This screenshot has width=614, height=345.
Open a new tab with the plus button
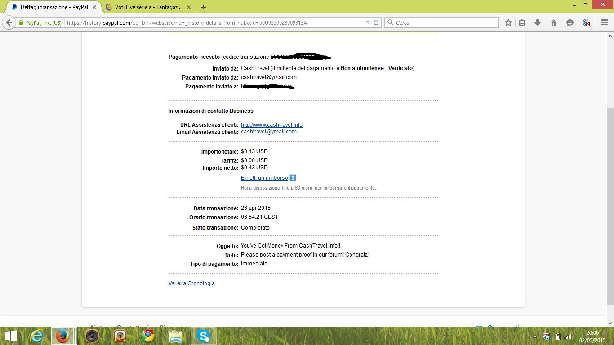tap(204, 7)
